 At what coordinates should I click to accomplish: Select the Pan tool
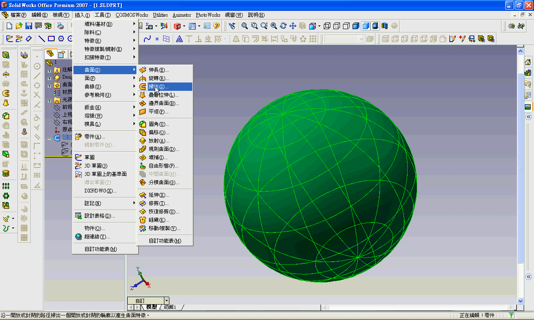pyautogui.click(x=293, y=25)
